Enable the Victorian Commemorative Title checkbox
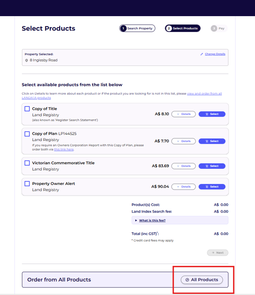The height and width of the screenshot is (295, 255). point(27,163)
